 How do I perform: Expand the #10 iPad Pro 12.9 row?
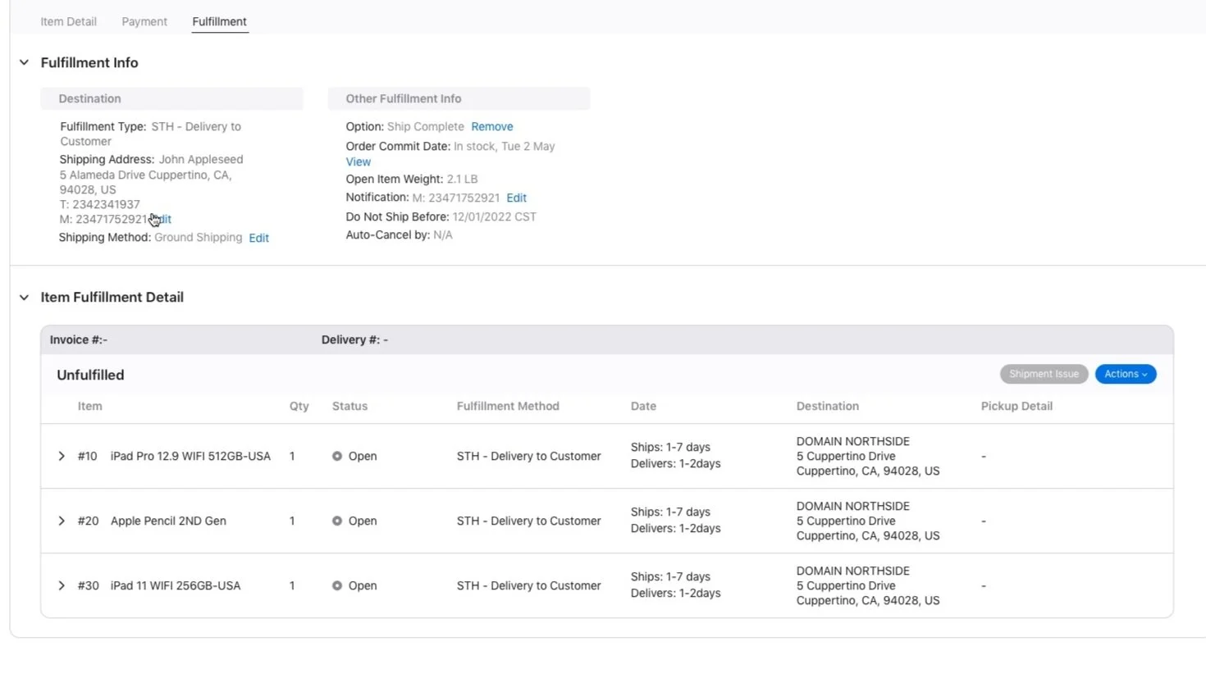pos(62,456)
